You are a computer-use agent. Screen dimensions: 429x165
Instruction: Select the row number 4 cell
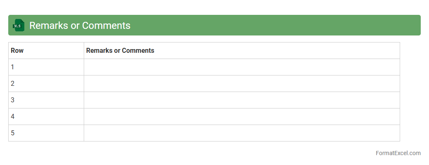pyautogui.click(x=46, y=117)
